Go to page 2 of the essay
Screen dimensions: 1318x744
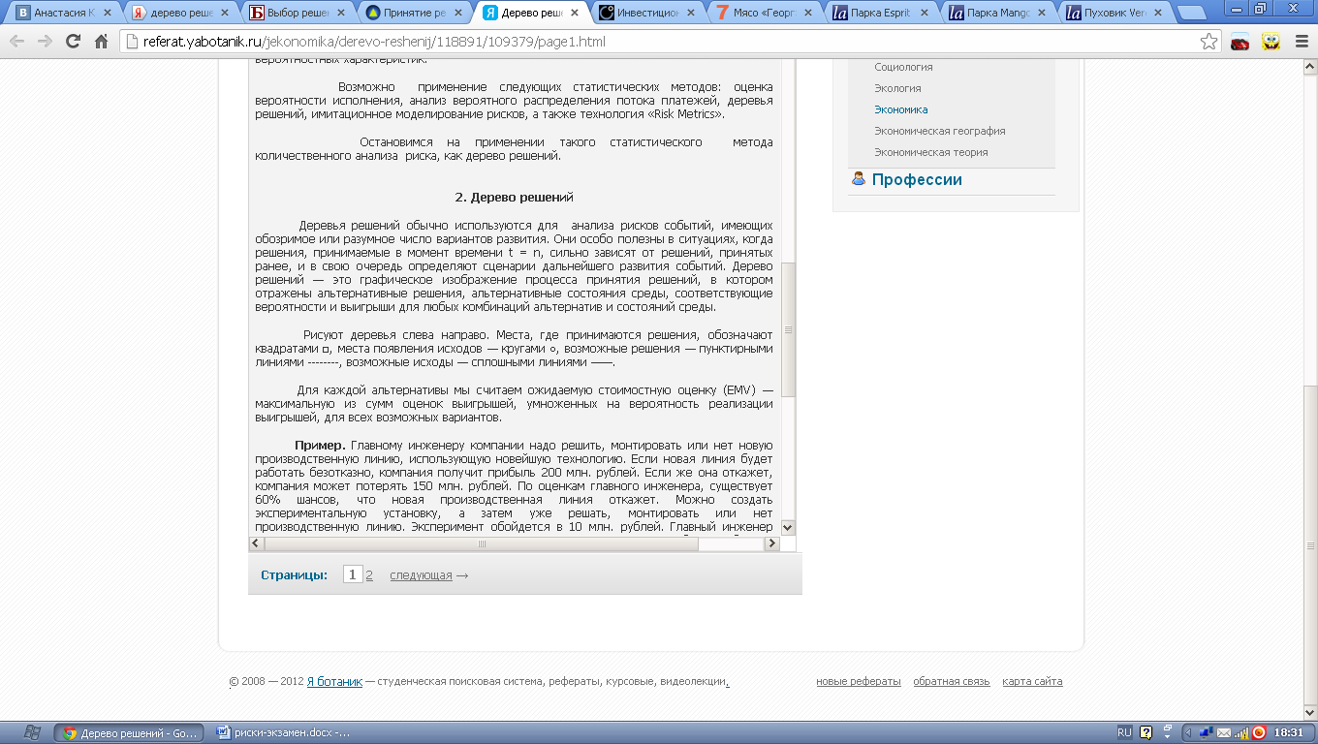click(x=369, y=574)
